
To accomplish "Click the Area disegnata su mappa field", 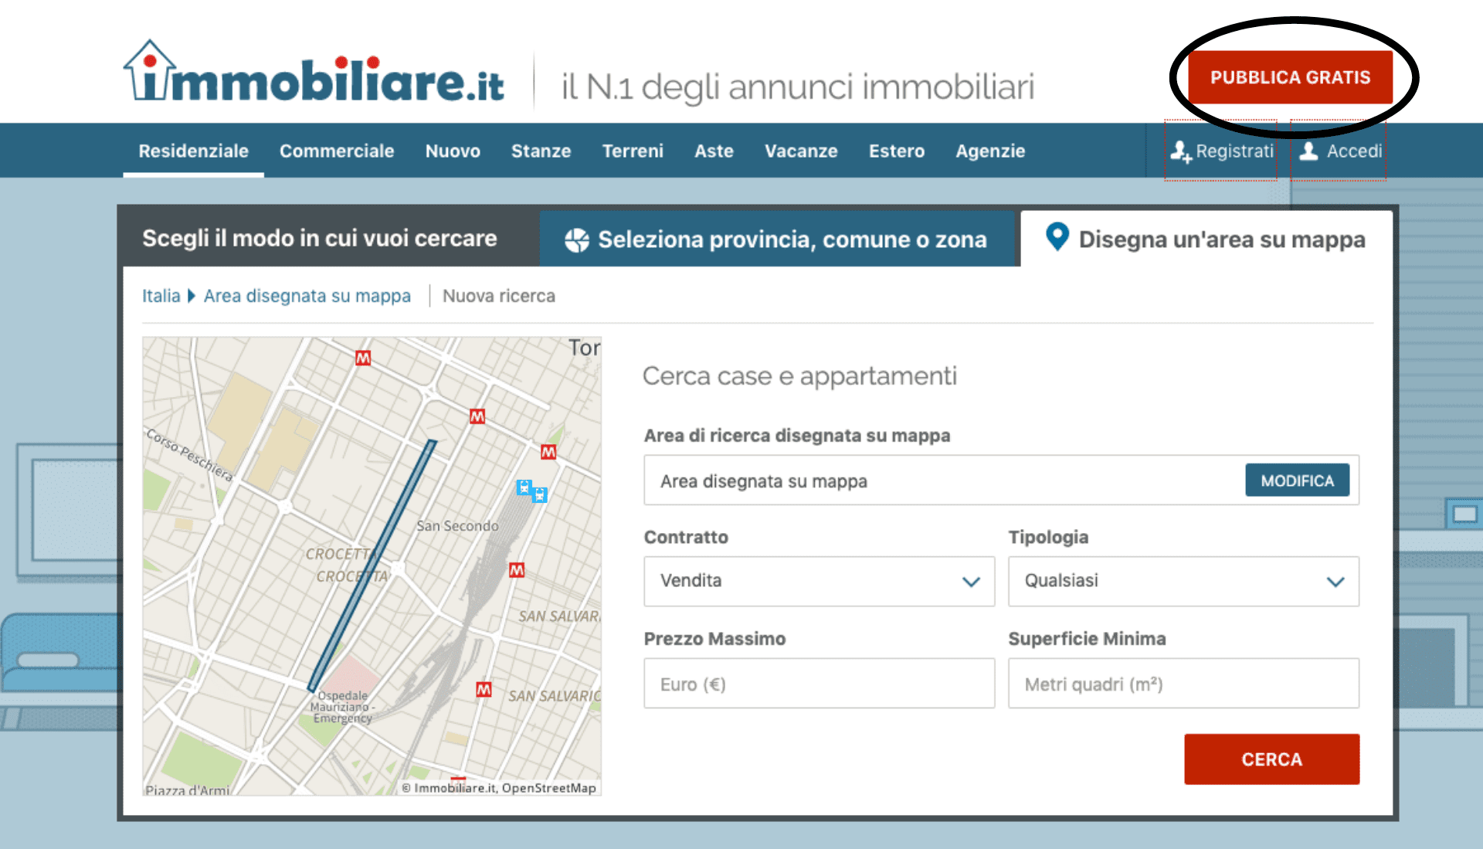I will [x=1001, y=481].
